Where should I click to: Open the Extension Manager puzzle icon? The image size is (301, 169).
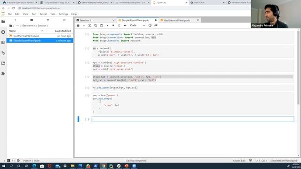pyautogui.click(x=3, y=74)
